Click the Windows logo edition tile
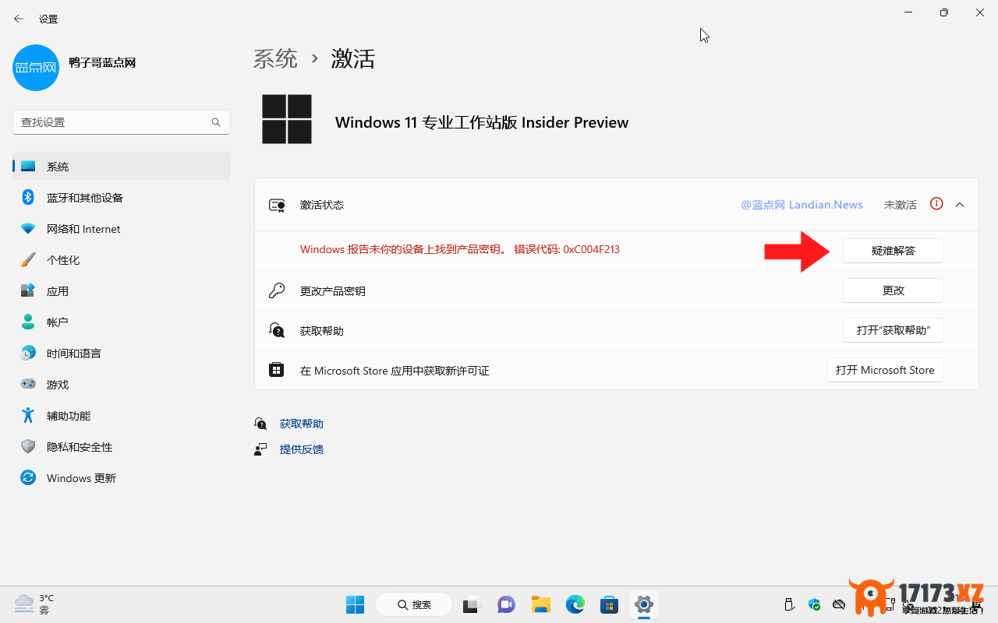998x623 pixels. [x=287, y=119]
